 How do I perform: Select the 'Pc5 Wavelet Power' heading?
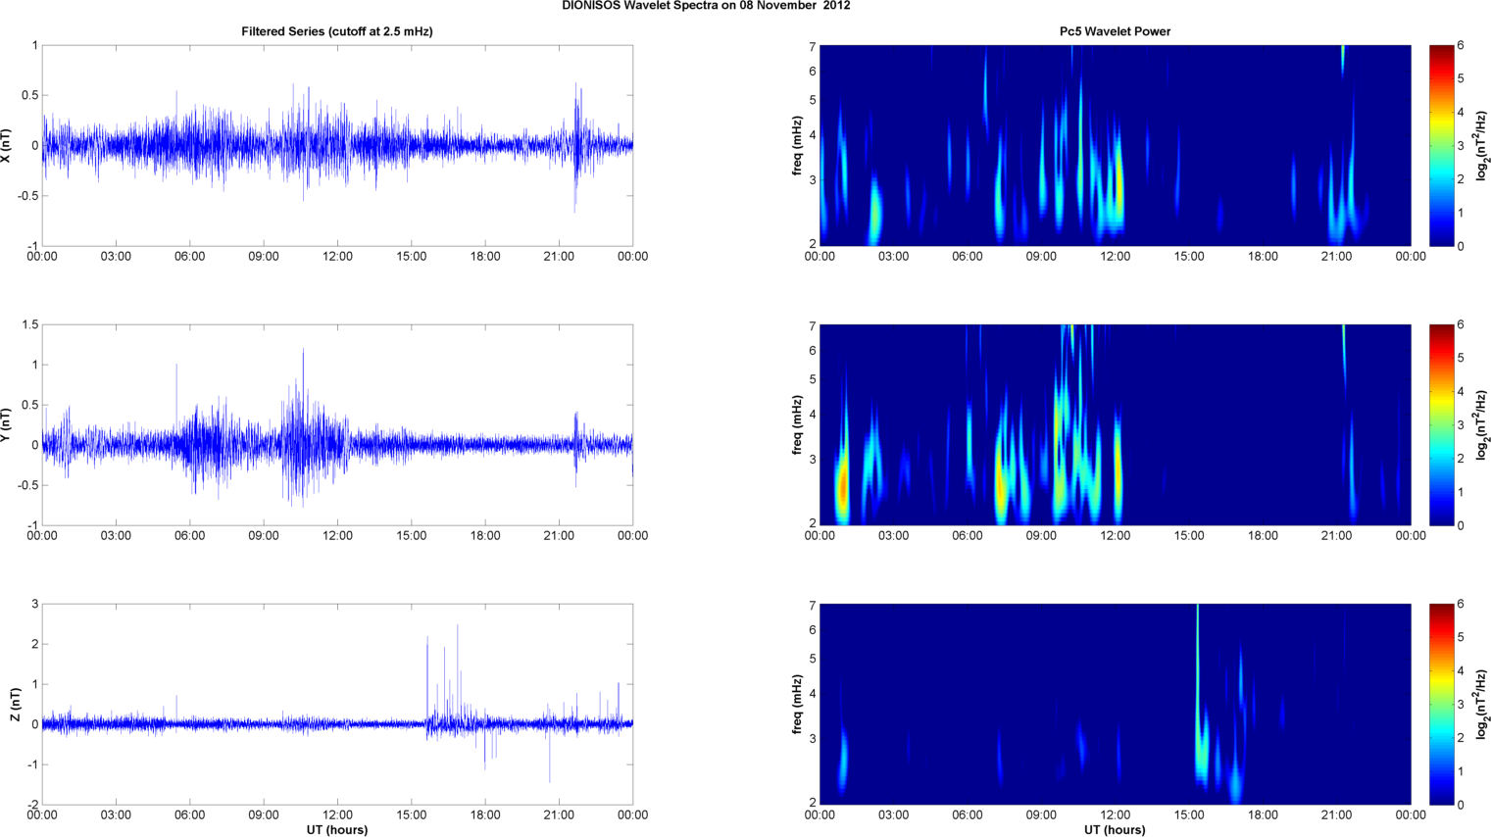(x=1115, y=31)
